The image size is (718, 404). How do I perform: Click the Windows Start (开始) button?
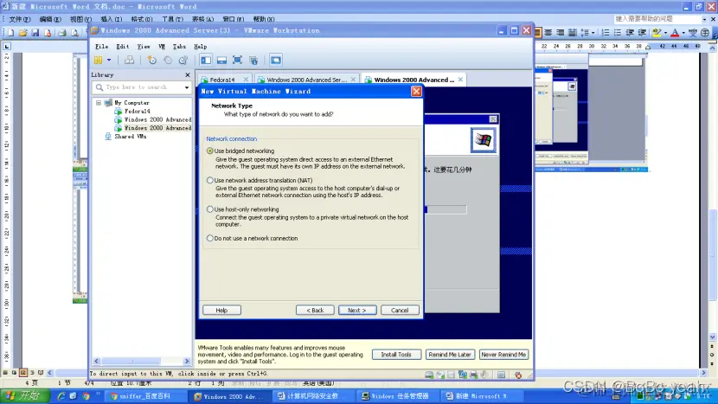[x=25, y=396]
